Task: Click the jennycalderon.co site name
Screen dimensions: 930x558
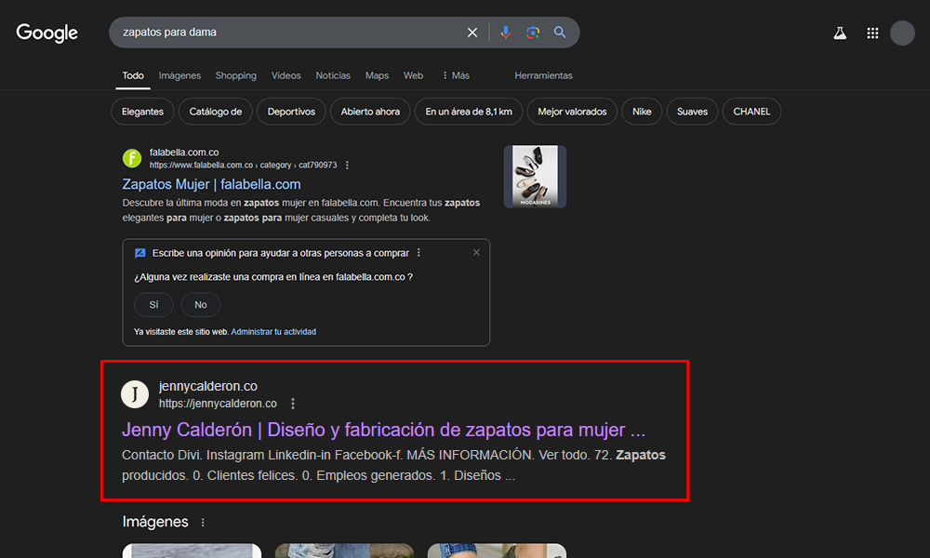Action: click(x=207, y=386)
